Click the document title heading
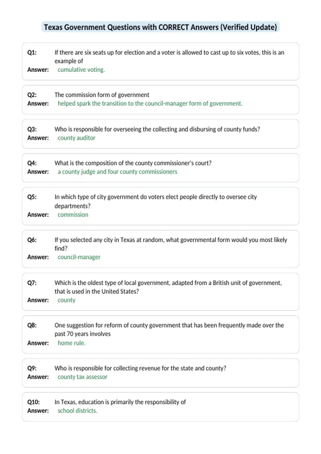The height and width of the screenshot is (454, 321). (160, 27)
